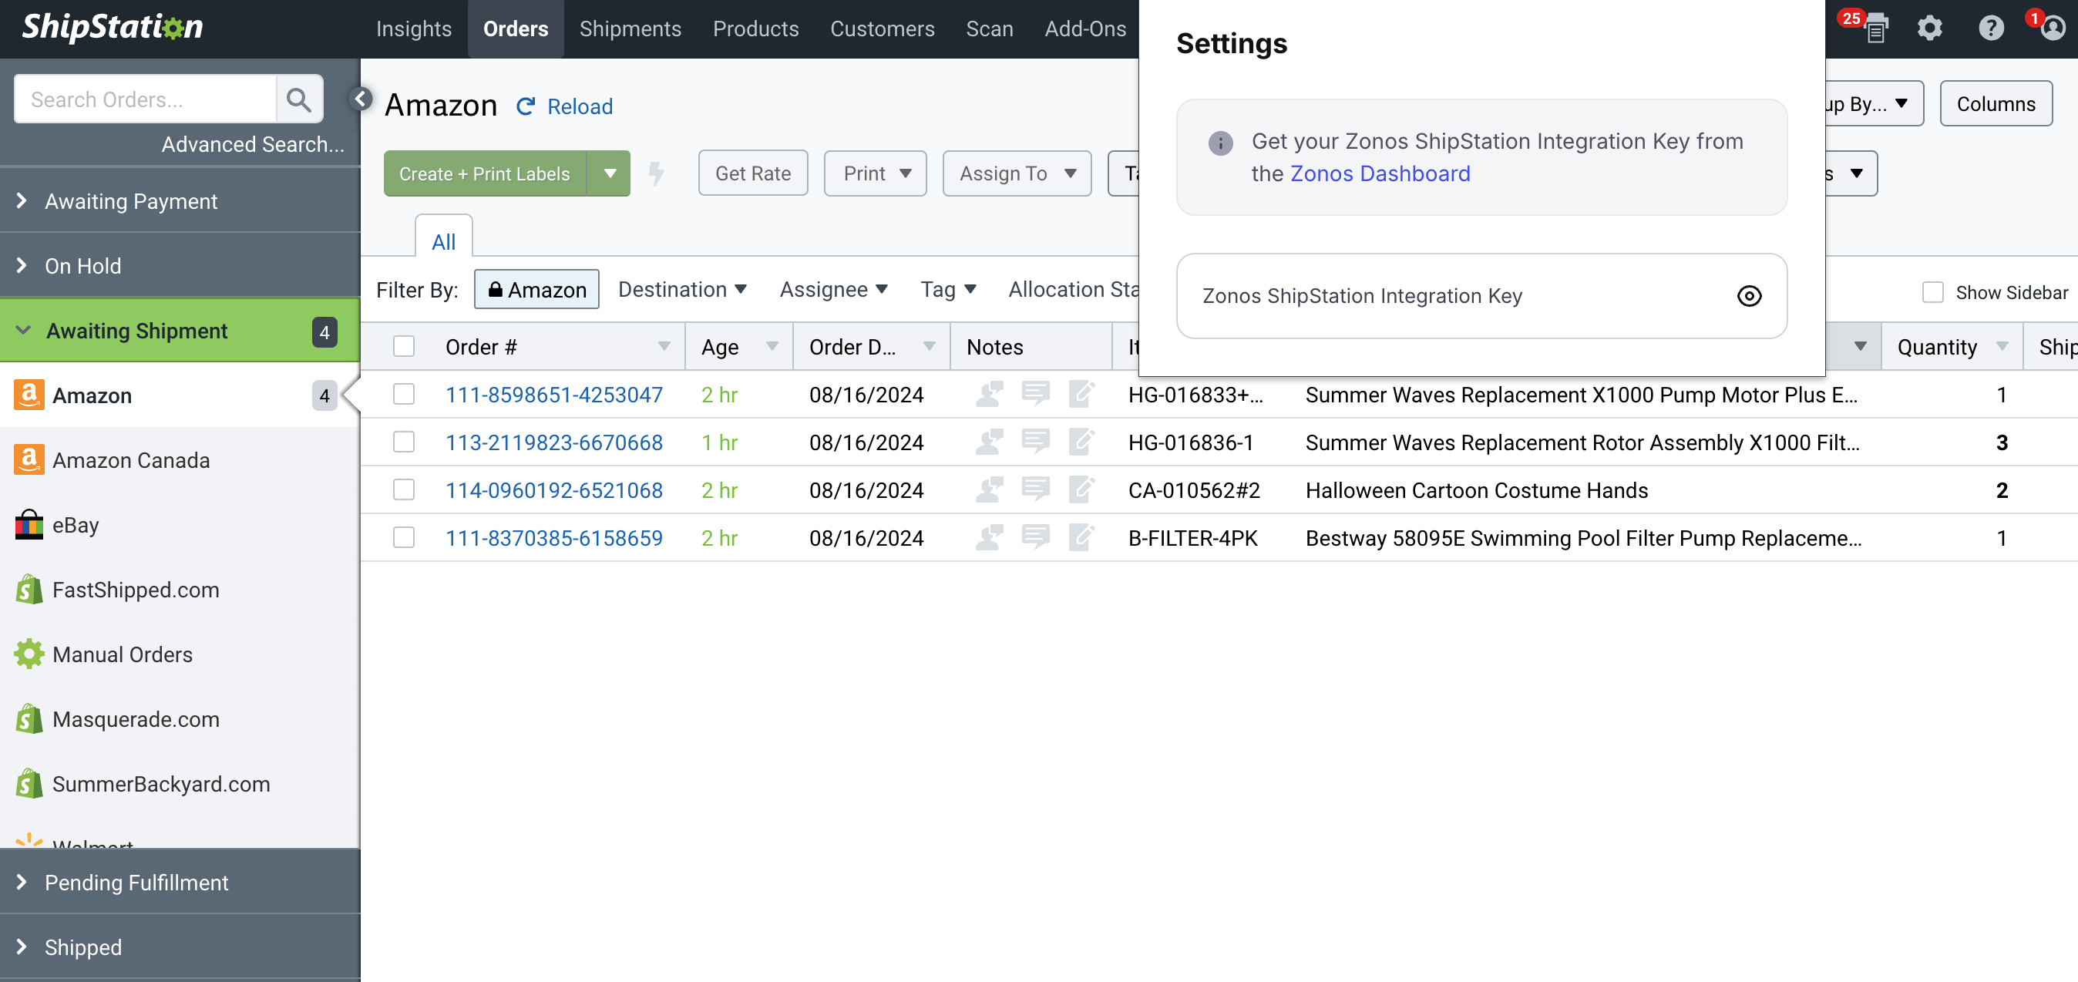
Task: Select the All filter tab
Action: (444, 240)
